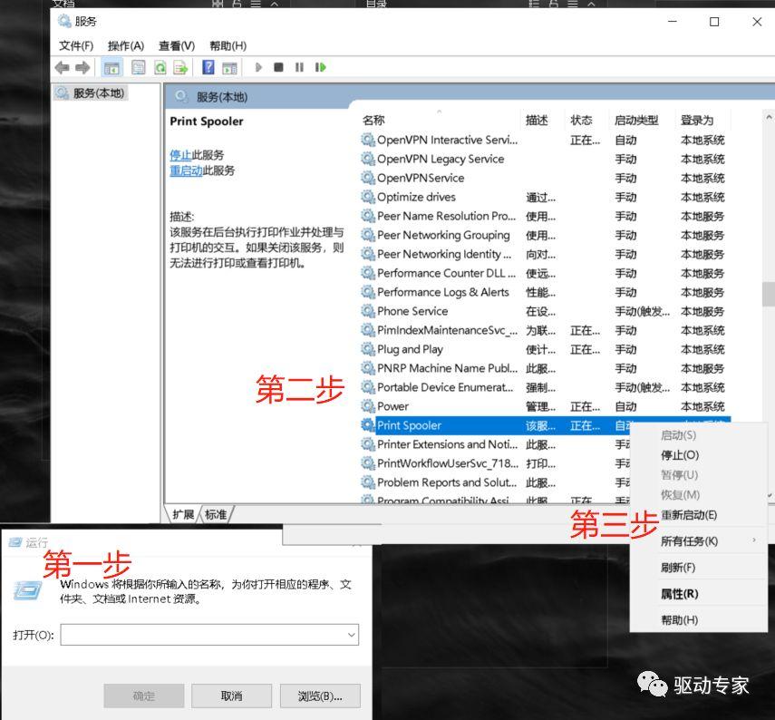Click the Forward arrow in Services toolbar
The height and width of the screenshot is (720, 775).
tap(82, 67)
